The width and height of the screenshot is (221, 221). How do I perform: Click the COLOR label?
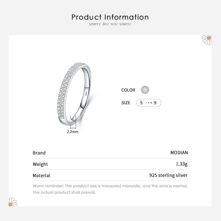[x=128, y=90]
